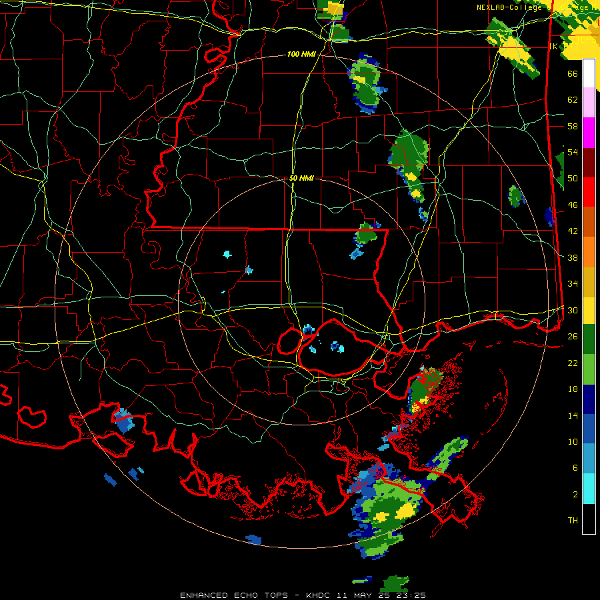600x600 pixels.
Task: Click the 100 NMI range ring label
Action: point(301,55)
